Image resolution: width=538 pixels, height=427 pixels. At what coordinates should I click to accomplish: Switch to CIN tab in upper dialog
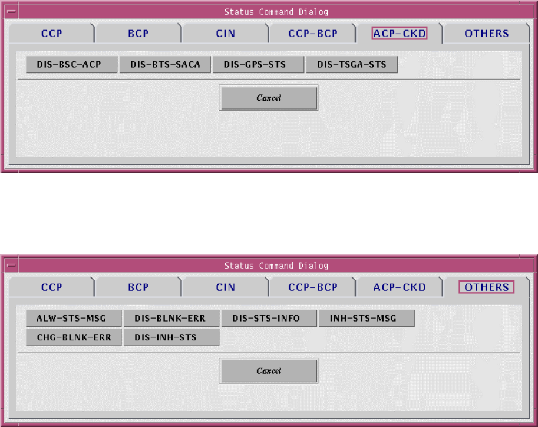226,33
